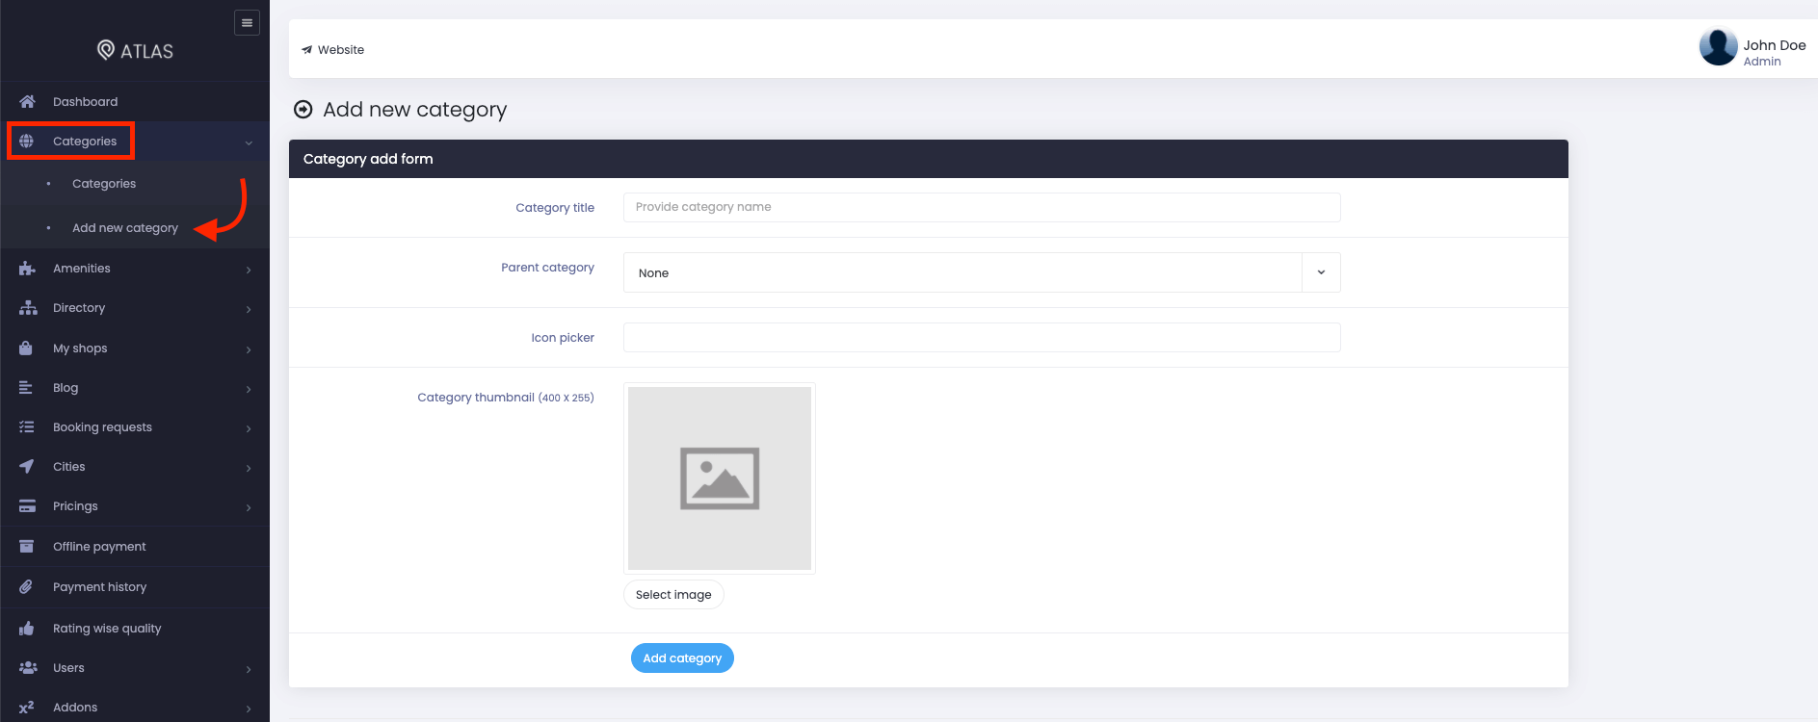1818x722 pixels.
Task: Expand the Pricings submenu arrow
Action: (x=249, y=507)
